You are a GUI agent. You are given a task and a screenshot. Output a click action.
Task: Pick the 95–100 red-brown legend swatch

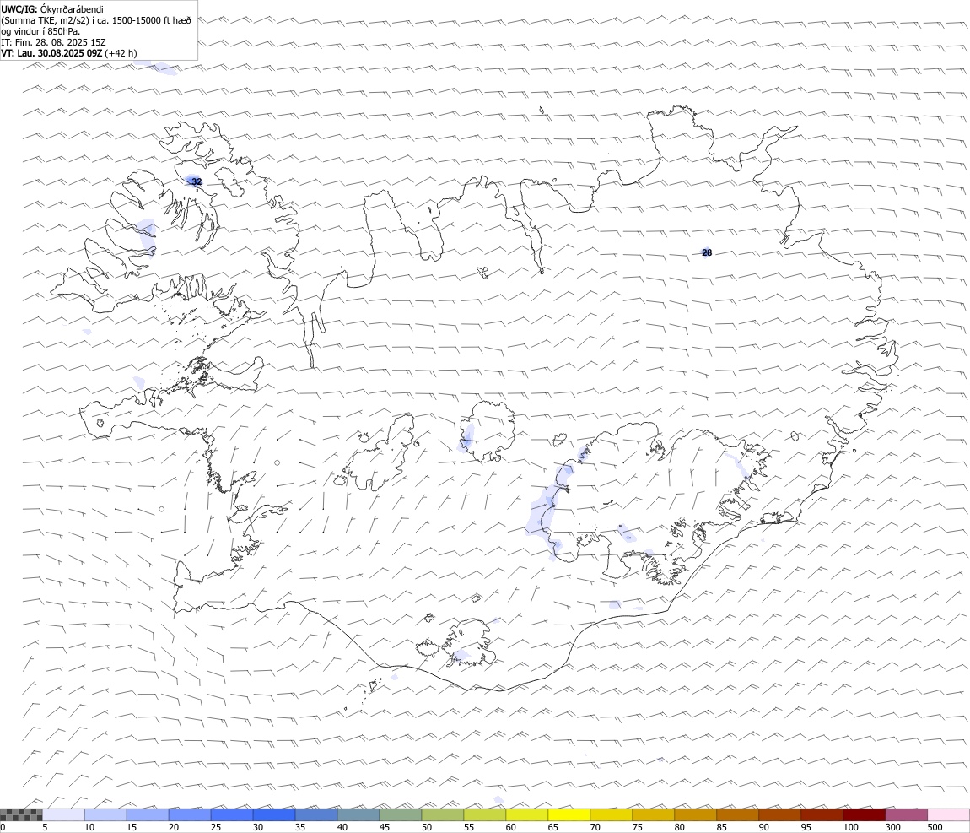tap(822, 814)
